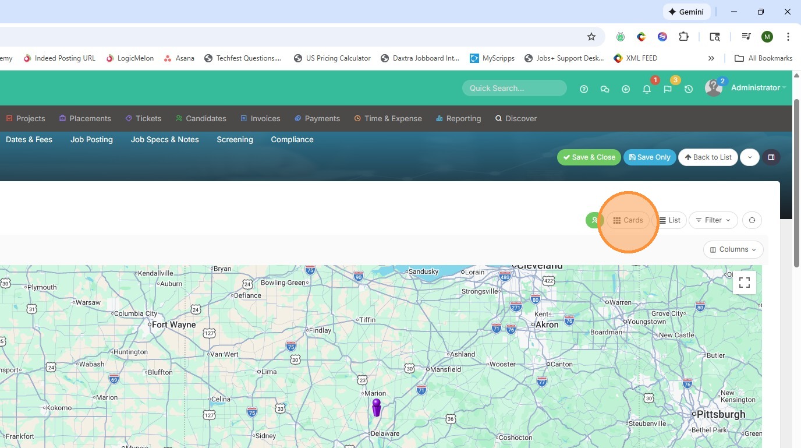Open the Indeed Posting URL bookmark
Screen dimensions: 801x448
click(x=59, y=58)
